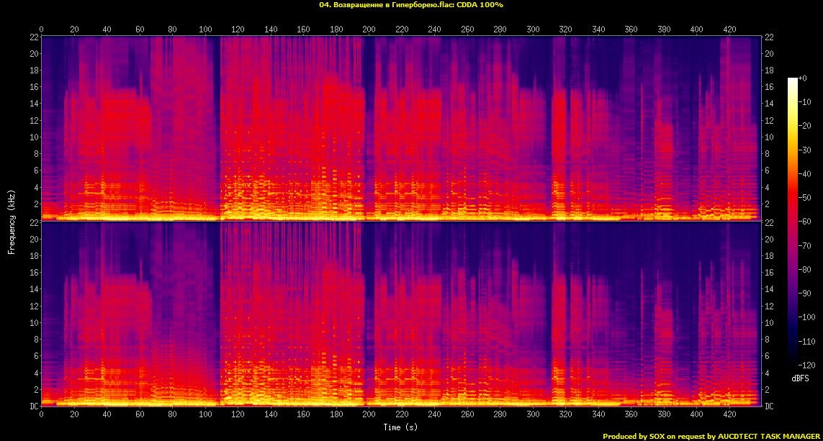Click the file title text at top
Viewport: 823px width, 441px height.
tap(411, 5)
